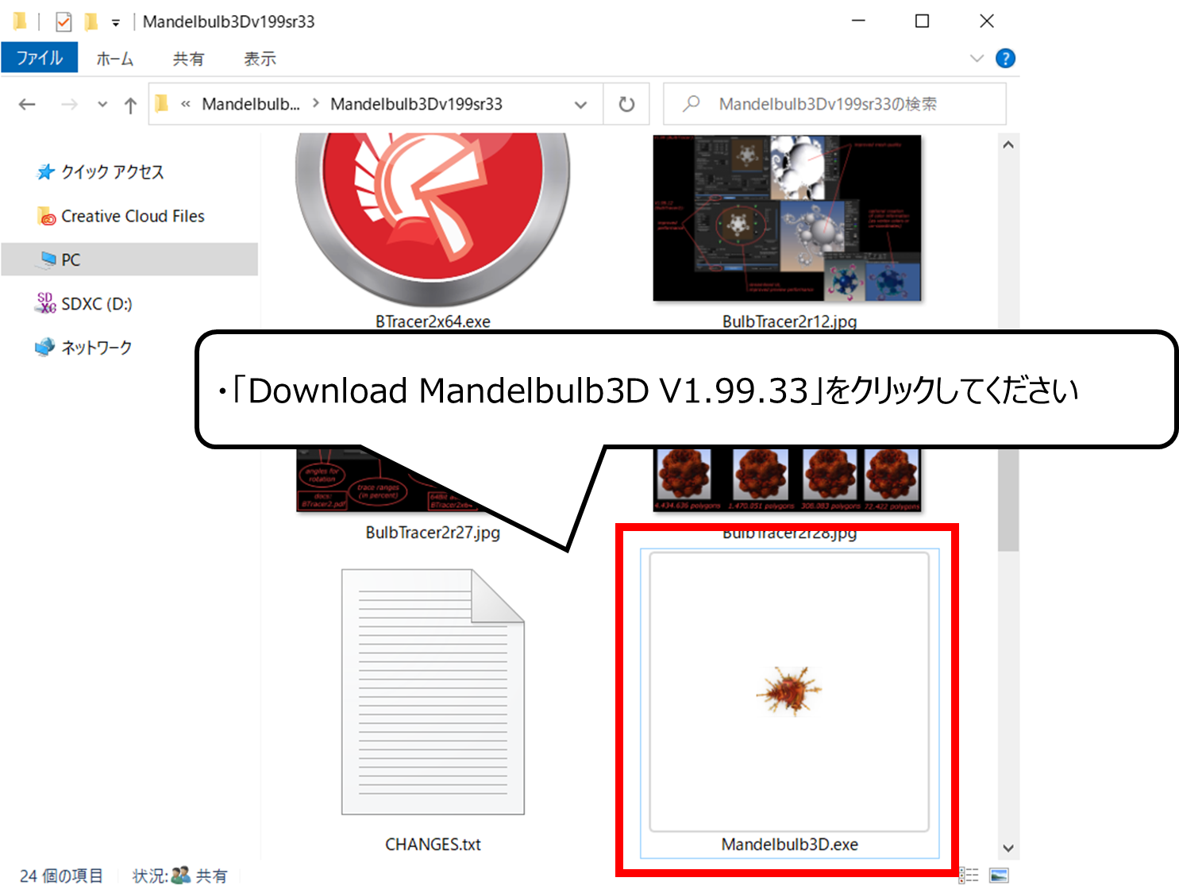1179x893 pixels.
Task: Select クイック アクセス in the navigation pane
Action: [x=100, y=171]
